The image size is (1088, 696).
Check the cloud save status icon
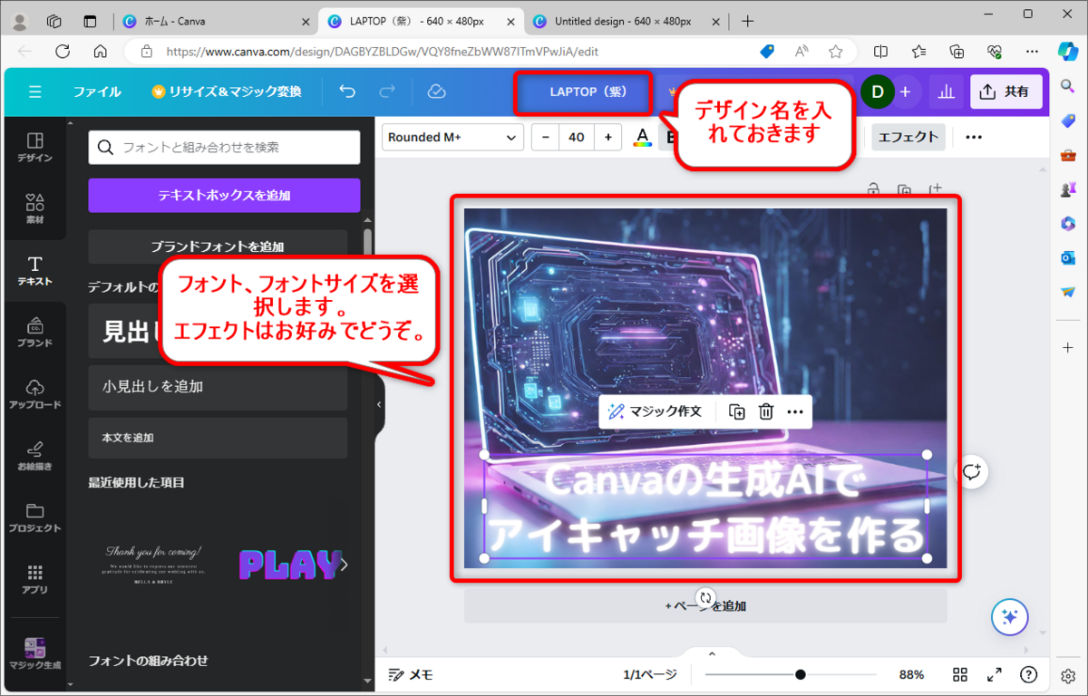[x=437, y=92]
